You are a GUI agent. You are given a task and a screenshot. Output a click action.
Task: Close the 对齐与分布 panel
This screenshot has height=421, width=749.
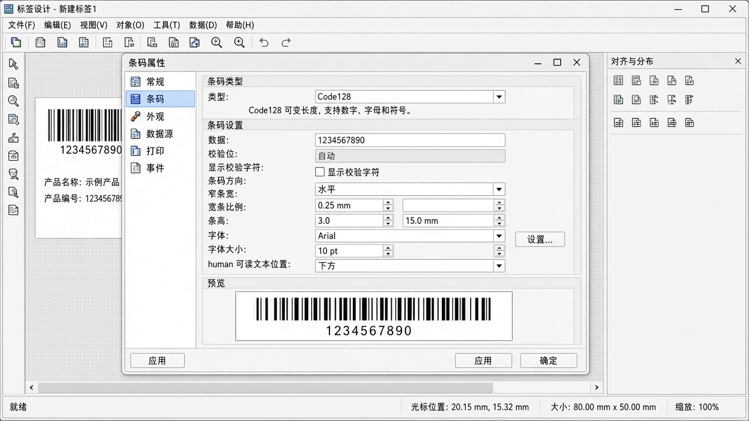point(738,61)
